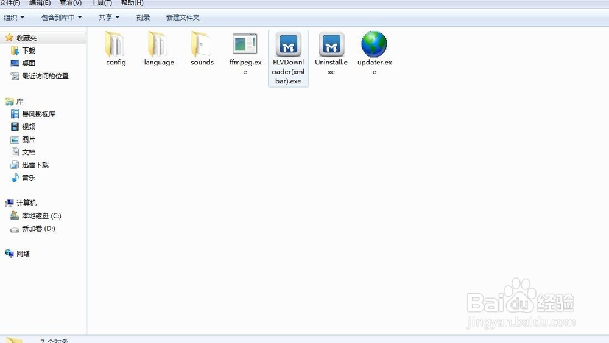Open the 工具(T) menu
Image resolution: width=609 pixels, height=343 pixels.
click(101, 2)
